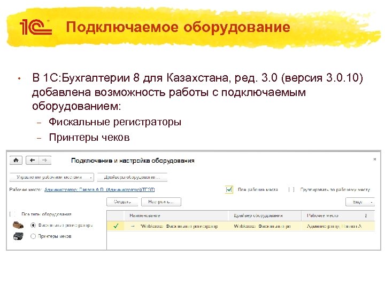Select the Фискальные регистраторы radio button
The width and height of the screenshot is (385, 288).
click(33, 225)
